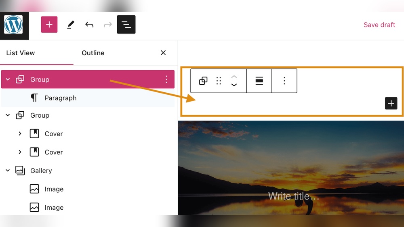Toggle the List View document overview button
The height and width of the screenshot is (227, 404).
pyautogui.click(x=126, y=25)
